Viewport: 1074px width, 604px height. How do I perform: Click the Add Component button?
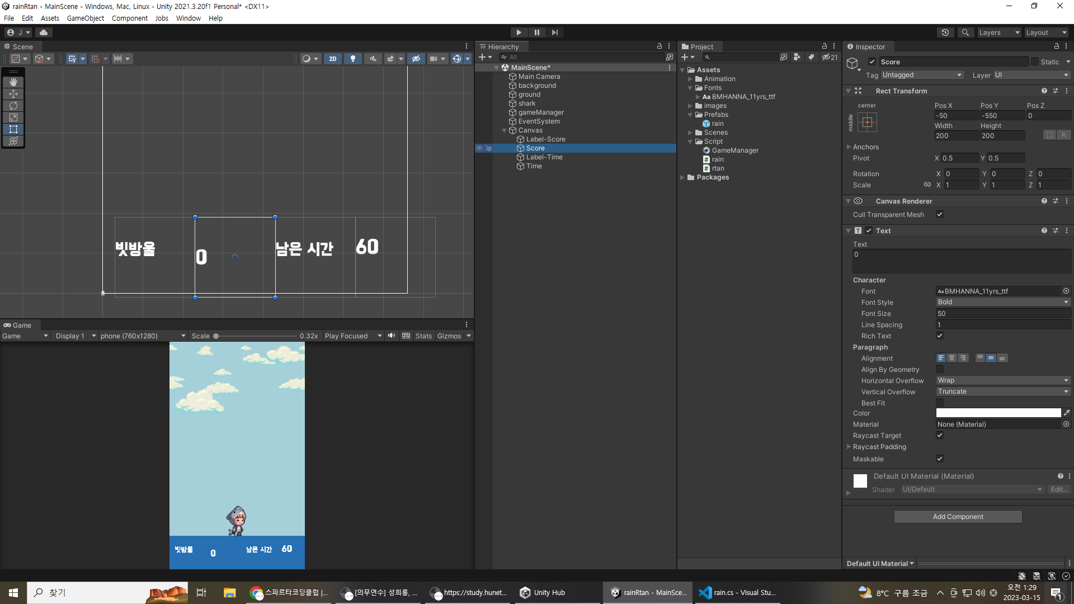pyautogui.click(x=958, y=517)
